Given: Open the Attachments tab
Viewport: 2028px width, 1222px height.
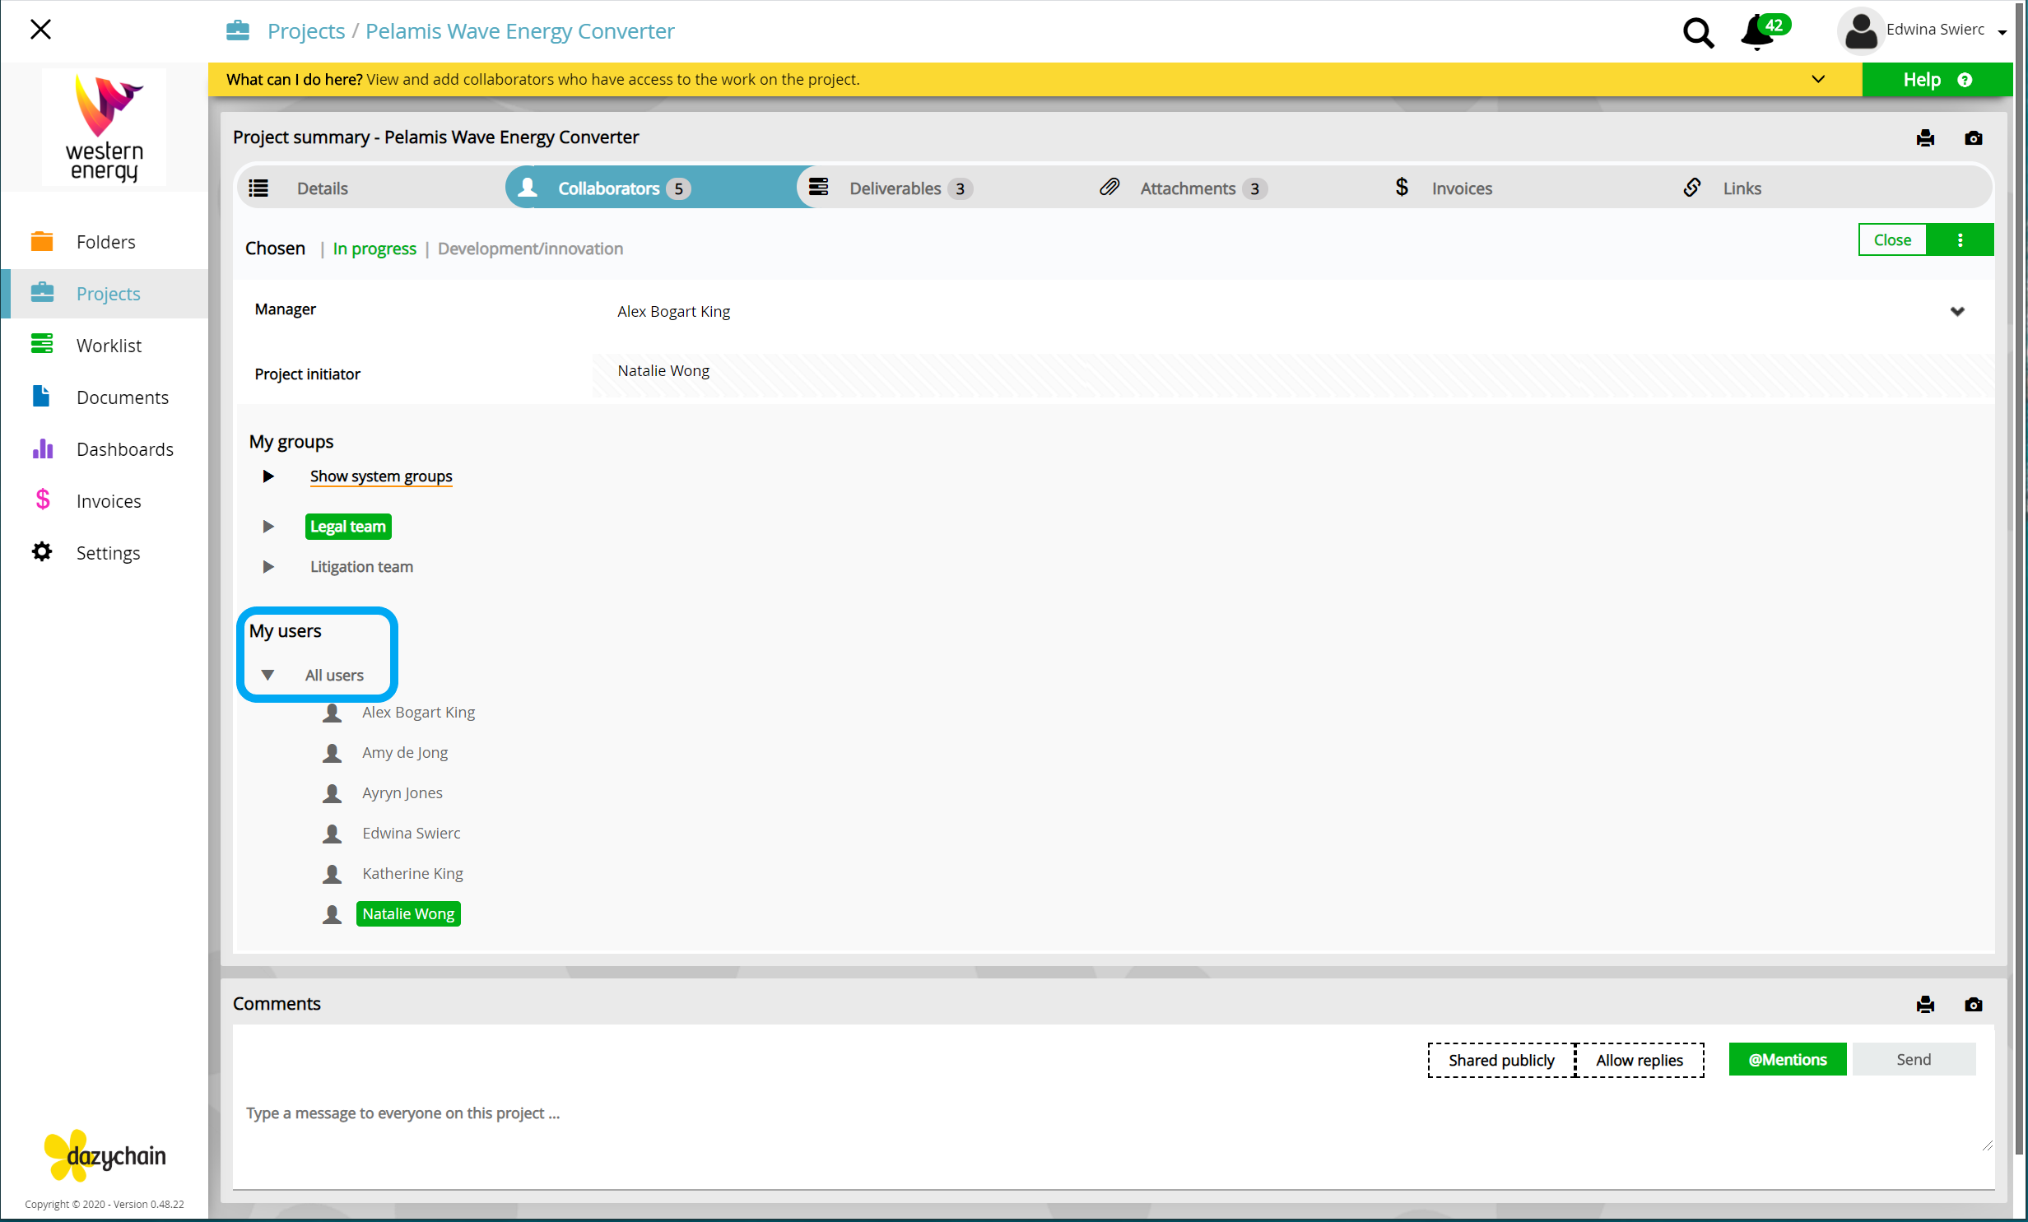Looking at the screenshot, I should coord(1202,188).
